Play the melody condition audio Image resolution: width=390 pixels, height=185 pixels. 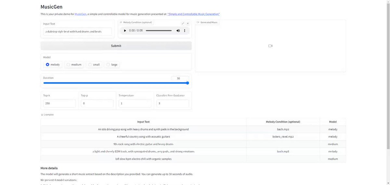coord(125,31)
